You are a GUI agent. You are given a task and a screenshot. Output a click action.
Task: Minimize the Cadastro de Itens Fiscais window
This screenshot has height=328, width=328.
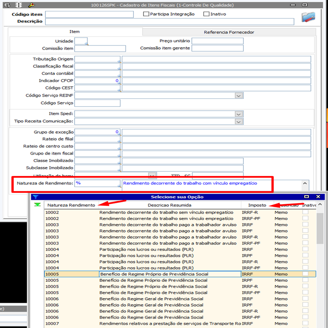(293, 5)
